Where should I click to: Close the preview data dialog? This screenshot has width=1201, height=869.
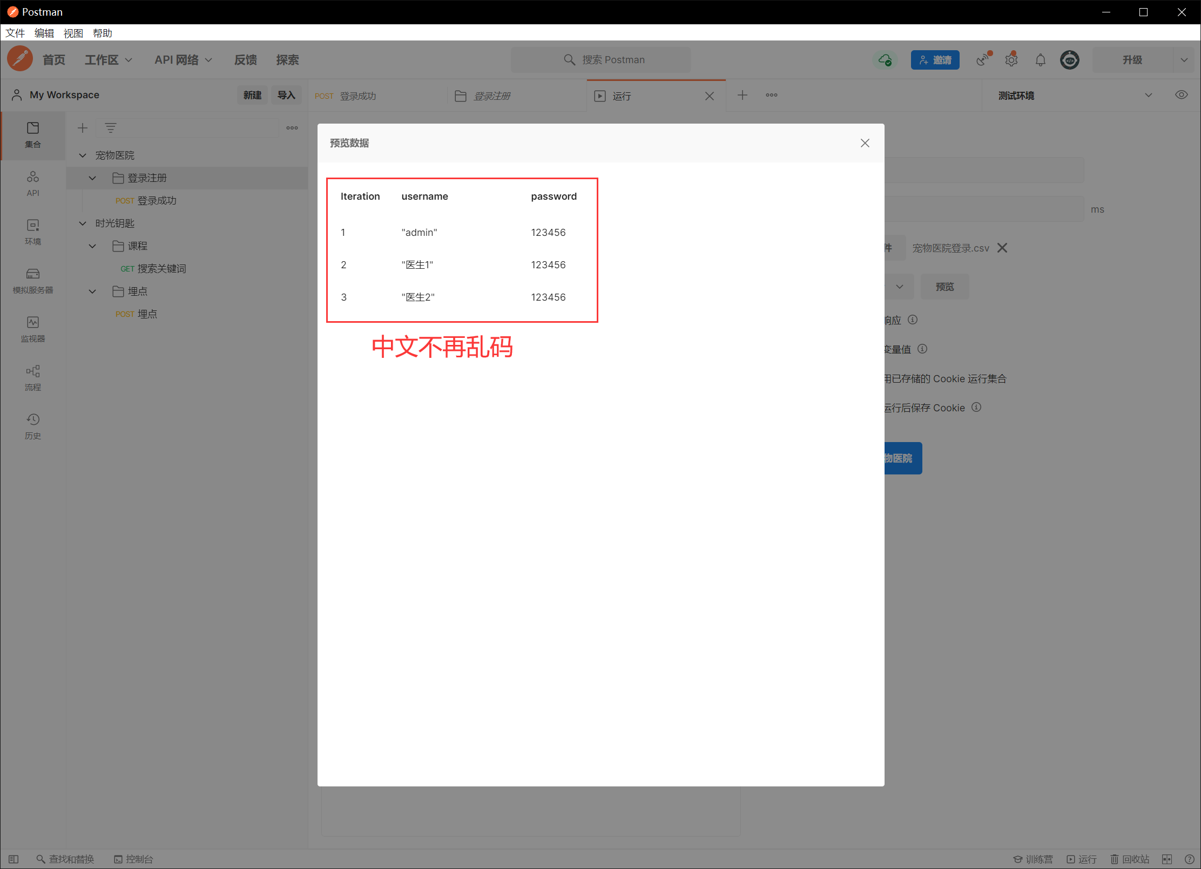pos(865,143)
